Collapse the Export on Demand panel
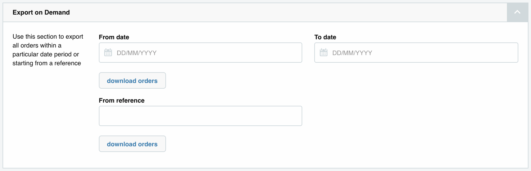Viewport: 531px width, 171px height. (517, 12)
